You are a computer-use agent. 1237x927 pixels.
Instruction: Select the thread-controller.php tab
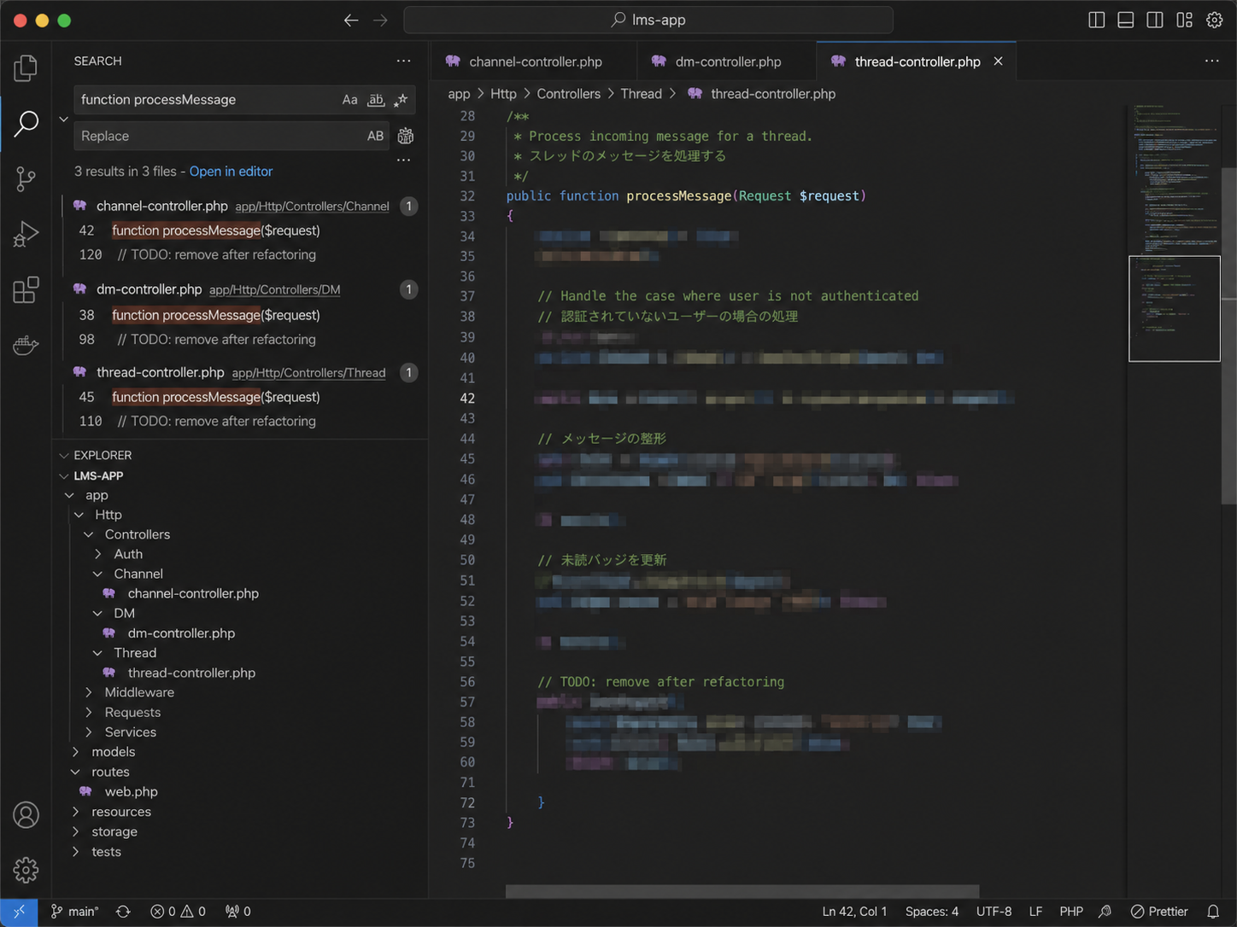(x=917, y=61)
